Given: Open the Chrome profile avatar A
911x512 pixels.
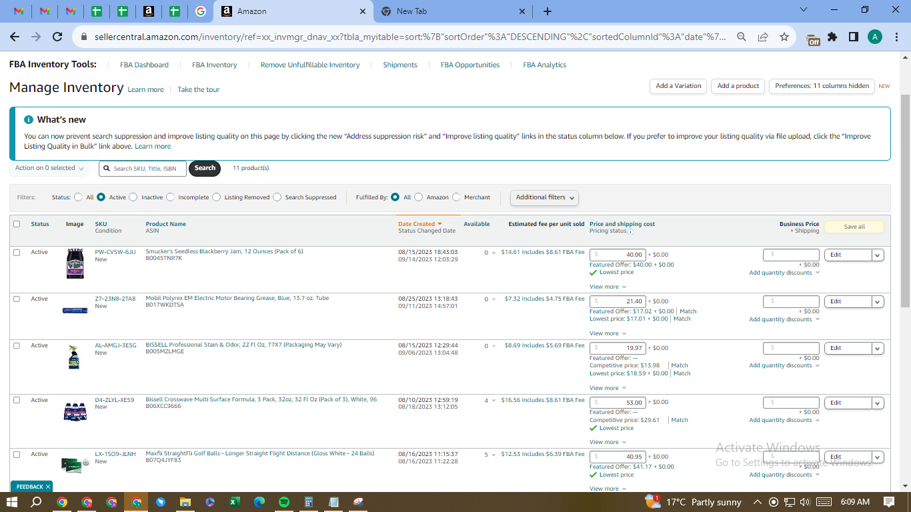Looking at the screenshot, I should coord(875,37).
